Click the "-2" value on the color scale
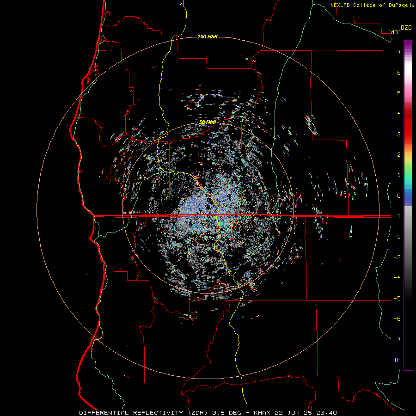 [x=397, y=237]
